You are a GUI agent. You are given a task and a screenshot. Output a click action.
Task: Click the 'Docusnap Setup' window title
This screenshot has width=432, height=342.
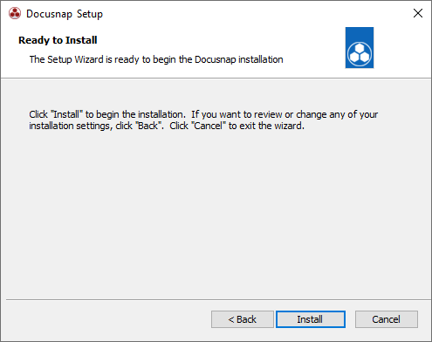point(65,14)
